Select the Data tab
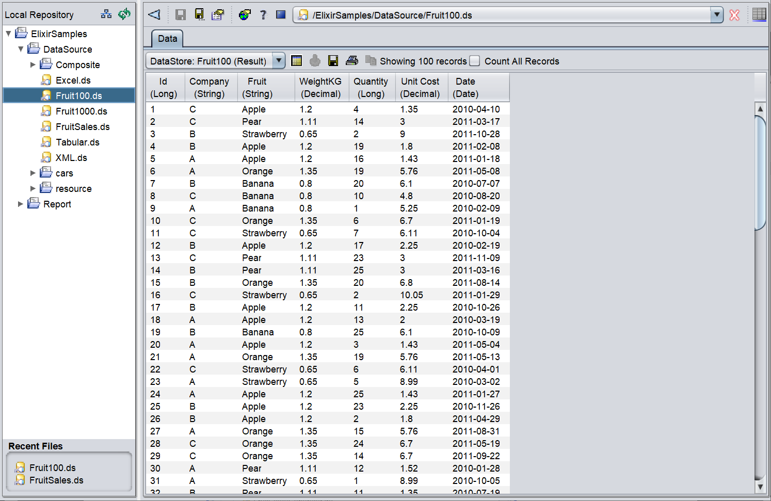This screenshot has height=501, width=771. click(x=167, y=39)
